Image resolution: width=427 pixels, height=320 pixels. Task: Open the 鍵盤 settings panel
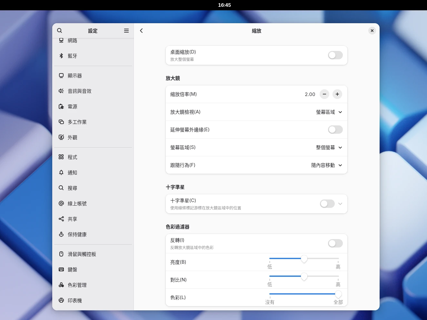click(72, 269)
